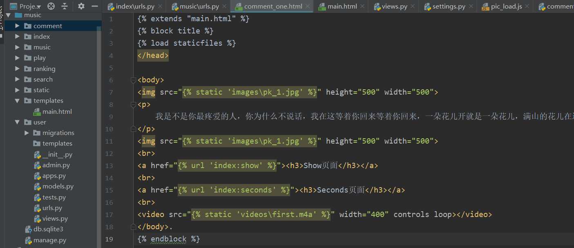Screen dimensions: 574x248
Task: Open the Project panel gear settings
Action: pyautogui.click(x=81, y=6)
